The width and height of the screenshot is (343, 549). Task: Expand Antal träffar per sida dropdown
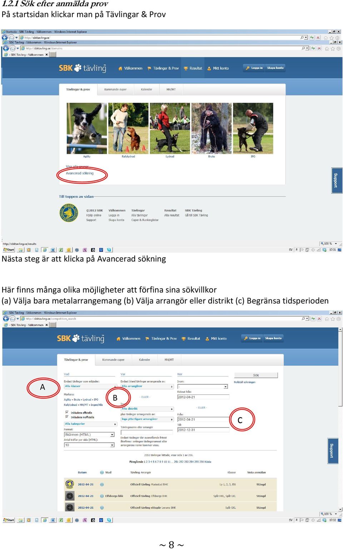point(89,445)
